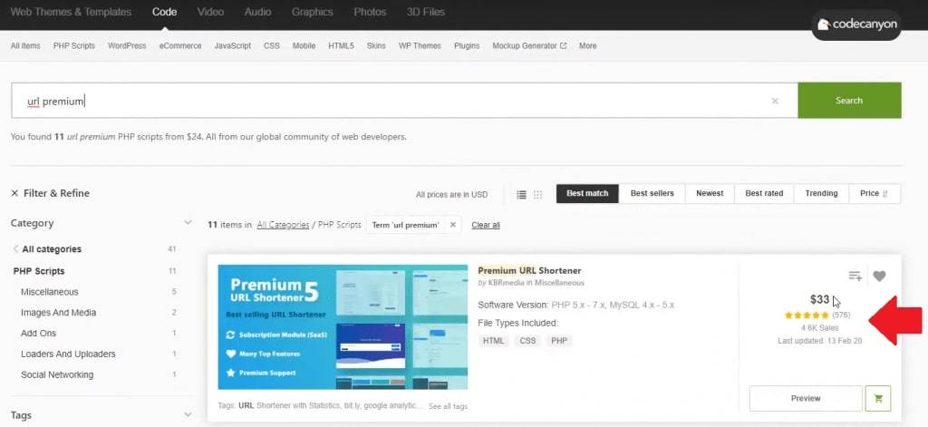Screen dimensions: 928x427
Task: Add Premium URL Shortener to cart
Action: [877, 399]
